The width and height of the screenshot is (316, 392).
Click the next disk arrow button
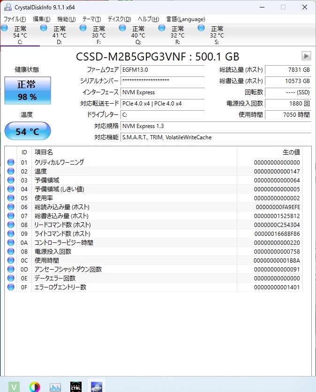click(306, 56)
